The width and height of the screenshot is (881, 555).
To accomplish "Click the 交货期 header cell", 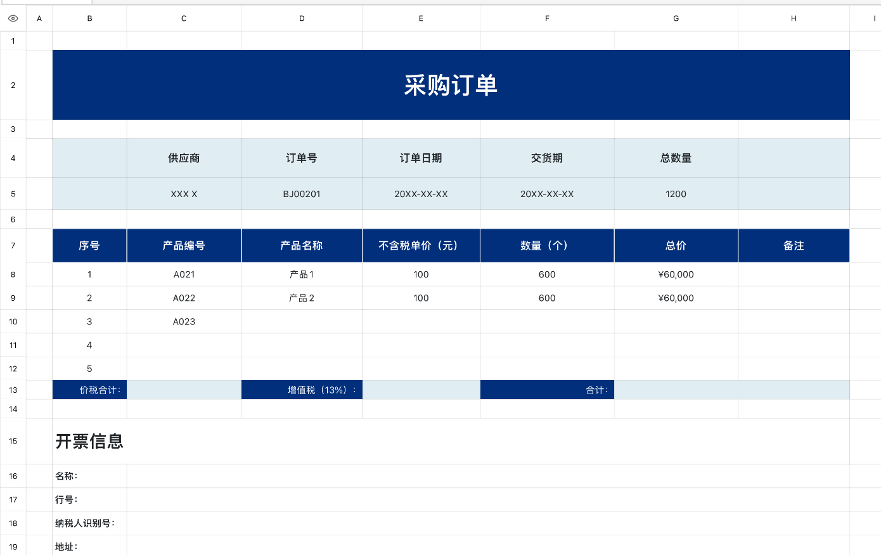I will coord(547,158).
